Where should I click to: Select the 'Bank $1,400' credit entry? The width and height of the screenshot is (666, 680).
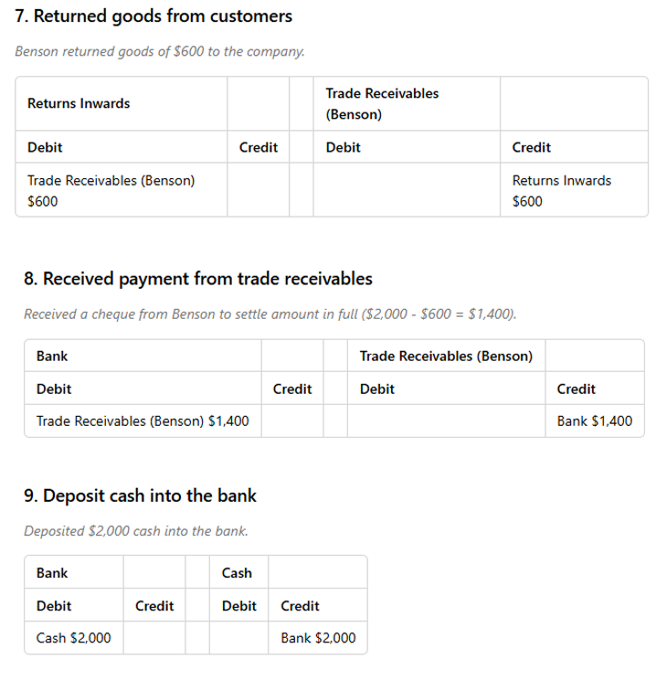(595, 421)
